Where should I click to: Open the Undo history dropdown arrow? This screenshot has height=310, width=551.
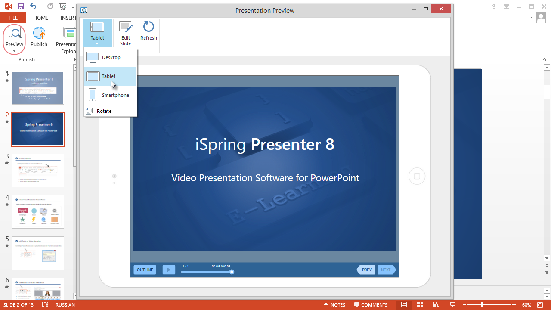tap(40, 7)
